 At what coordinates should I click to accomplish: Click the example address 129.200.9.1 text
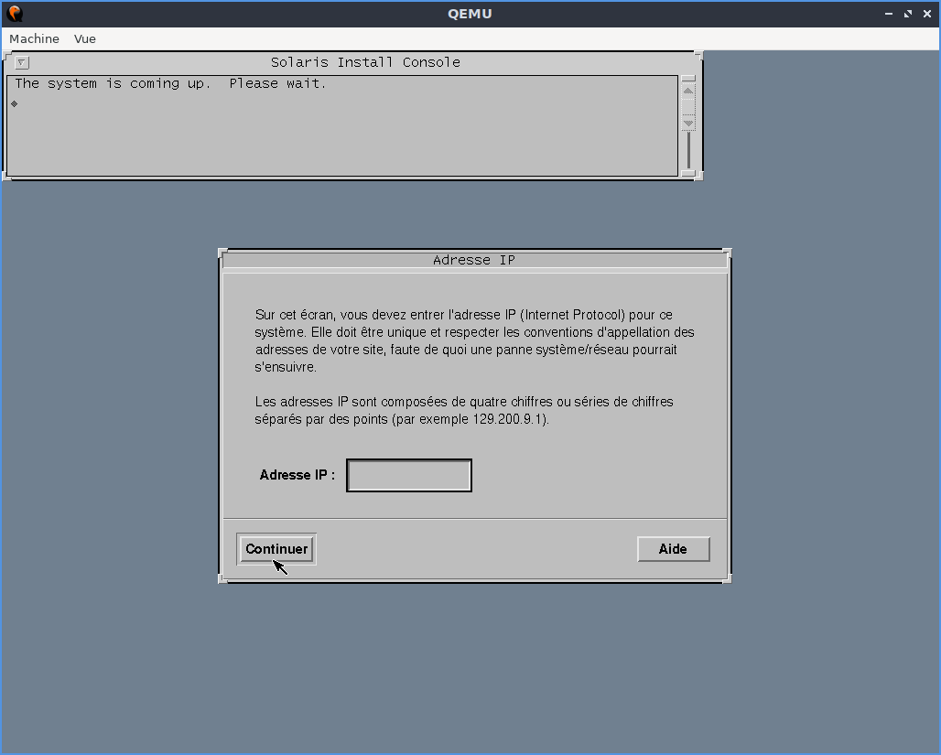tap(509, 419)
